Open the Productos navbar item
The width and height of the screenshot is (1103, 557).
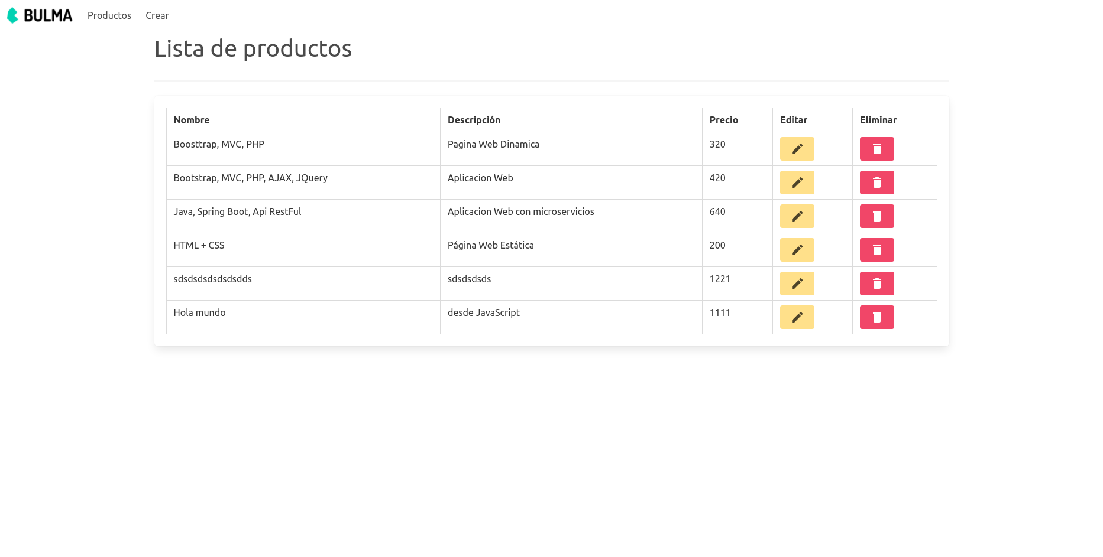tap(109, 15)
